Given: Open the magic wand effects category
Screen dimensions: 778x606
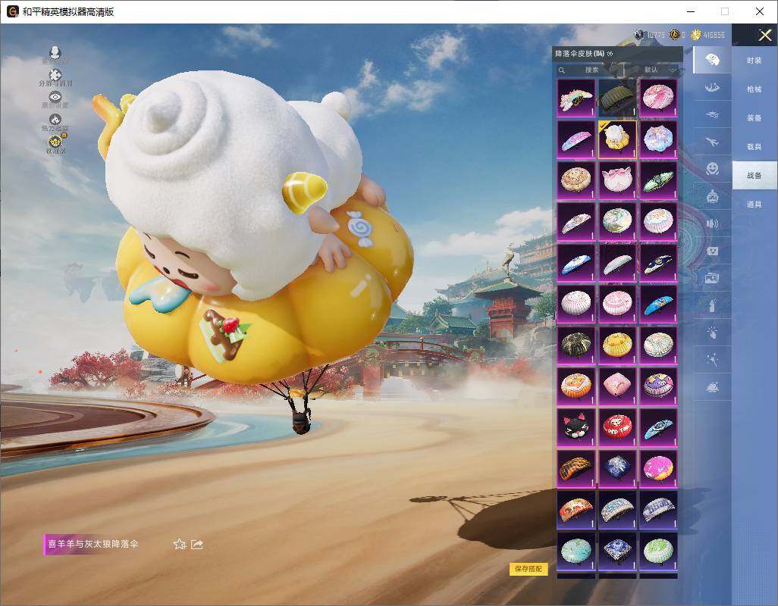Looking at the screenshot, I should click(x=712, y=360).
